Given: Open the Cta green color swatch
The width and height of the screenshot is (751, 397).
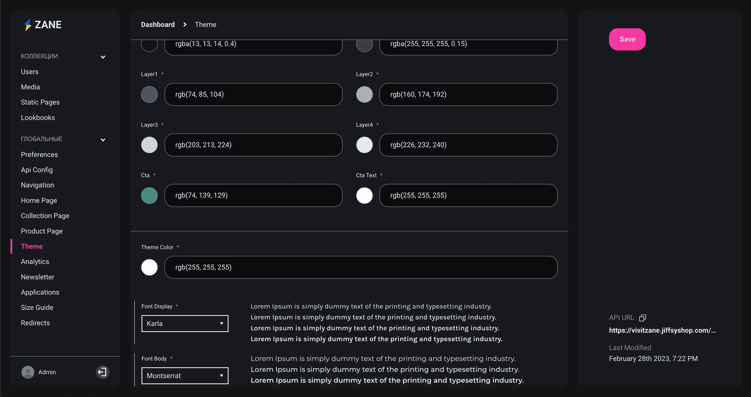Looking at the screenshot, I should pos(149,195).
